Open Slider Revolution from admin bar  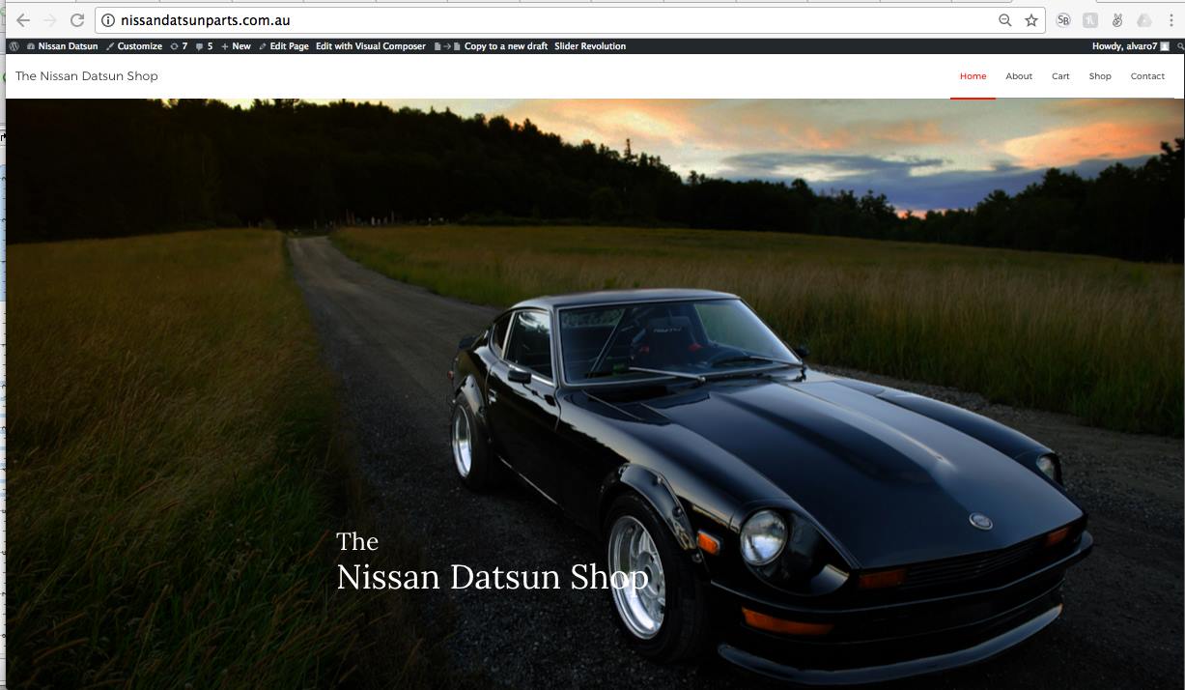[x=590, y=46]
